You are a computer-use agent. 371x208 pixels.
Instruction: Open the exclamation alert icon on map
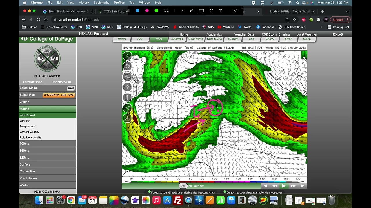click(127, 97)
